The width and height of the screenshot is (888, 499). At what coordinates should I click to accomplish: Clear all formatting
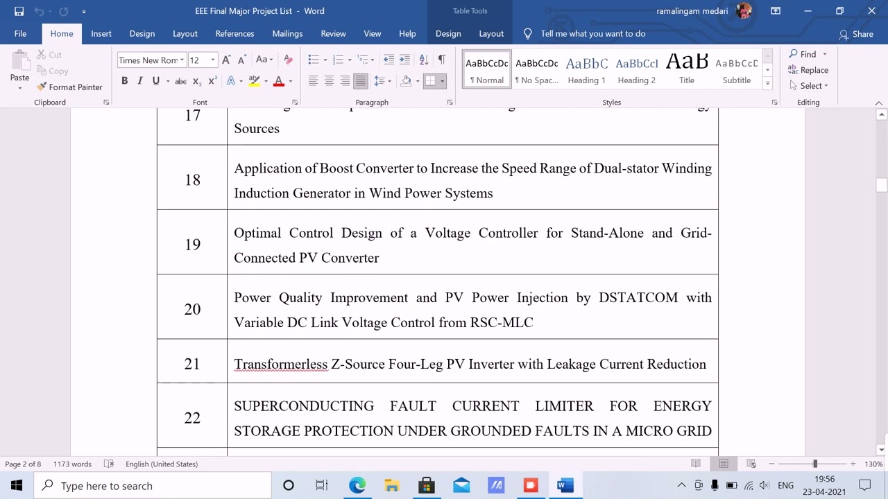coord(288,60)
